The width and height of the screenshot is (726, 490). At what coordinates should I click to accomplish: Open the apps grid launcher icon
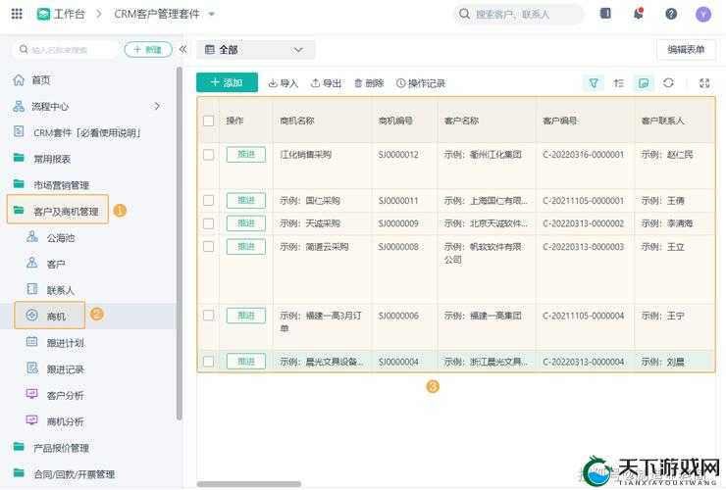click(17, 14)
